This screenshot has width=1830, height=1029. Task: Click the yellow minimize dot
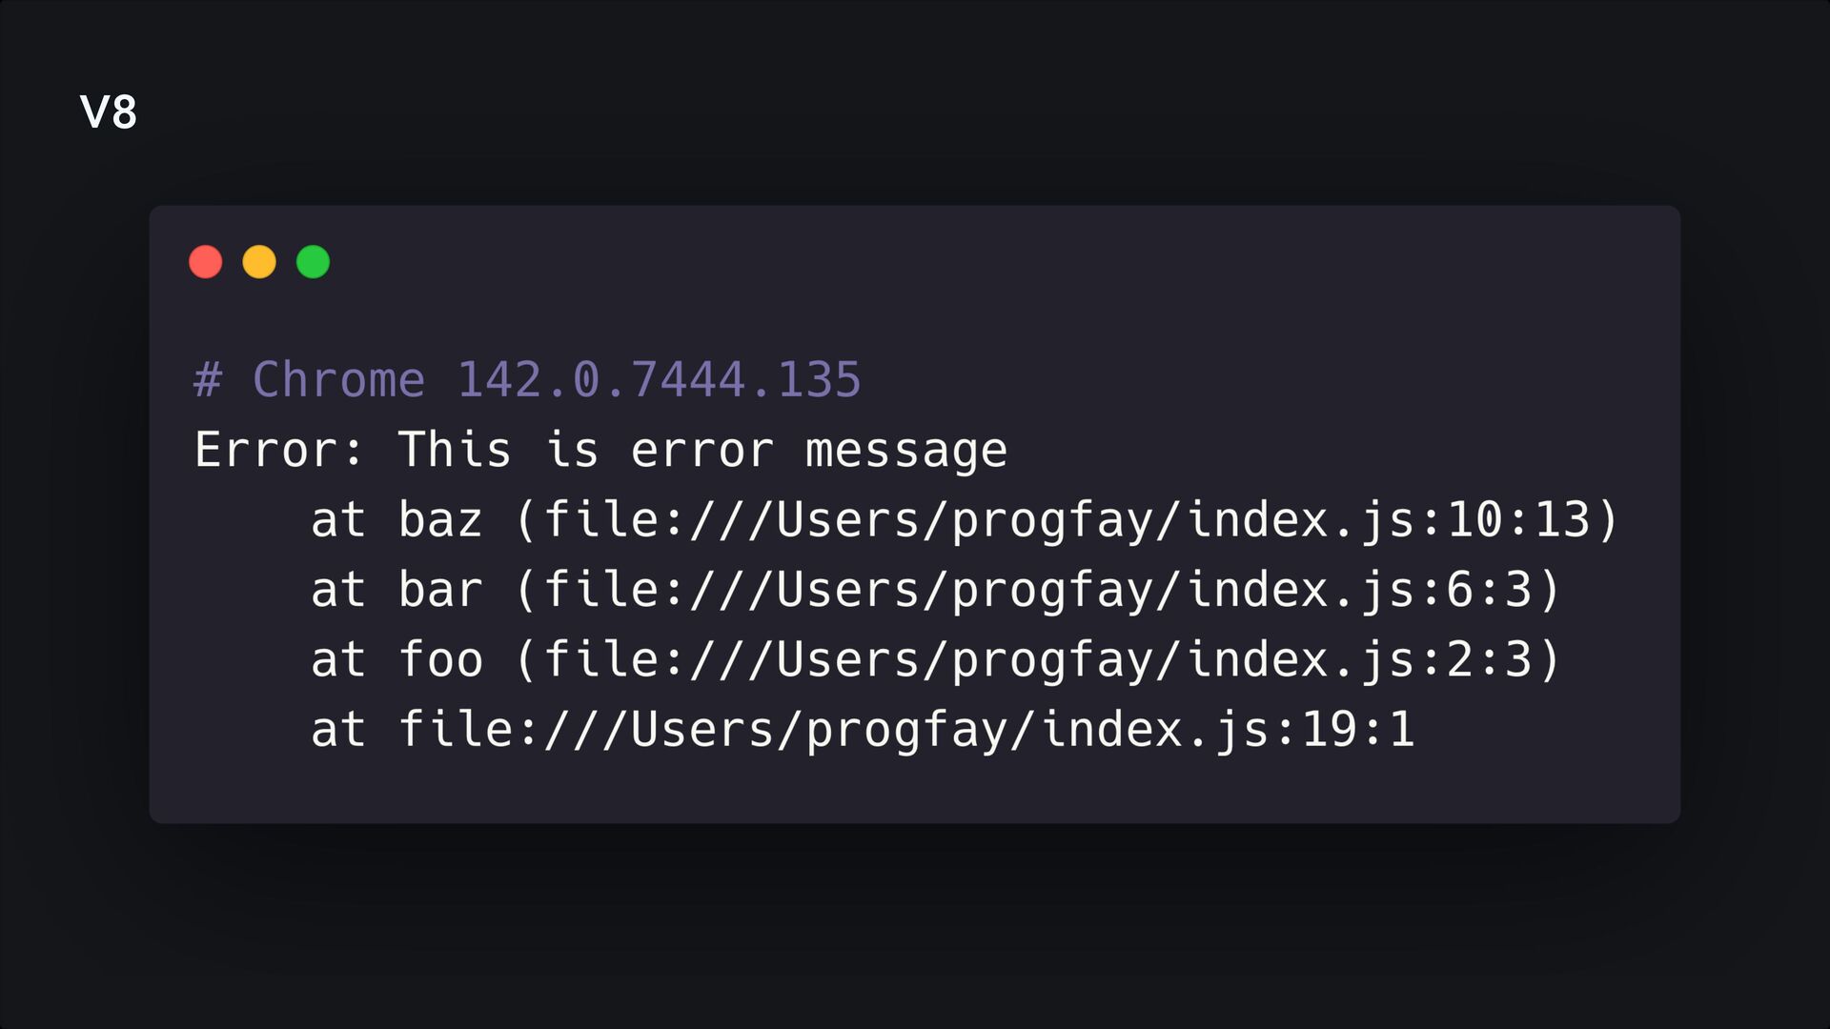259,262
